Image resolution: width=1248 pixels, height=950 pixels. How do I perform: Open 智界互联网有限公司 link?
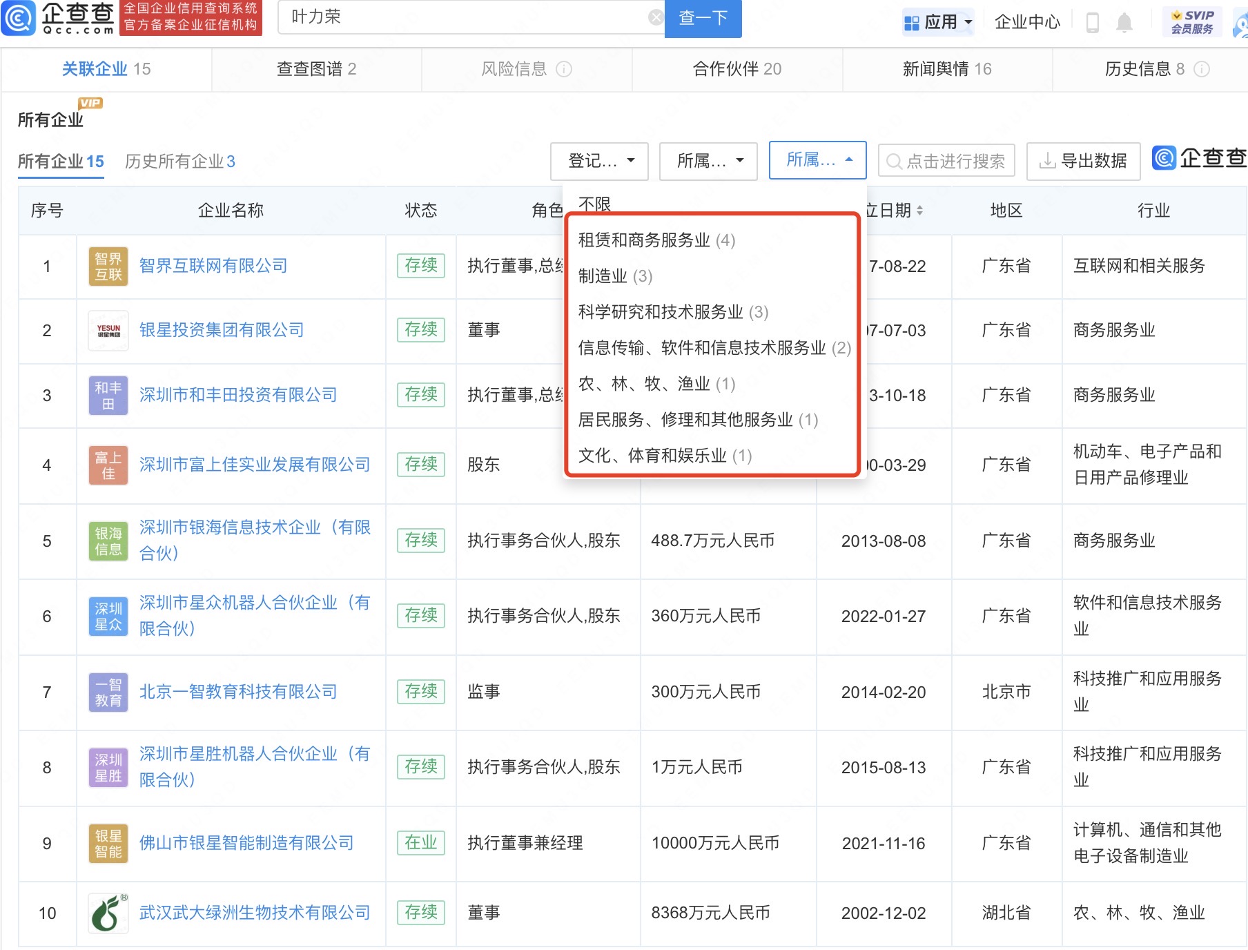click(x=213, y=266)
